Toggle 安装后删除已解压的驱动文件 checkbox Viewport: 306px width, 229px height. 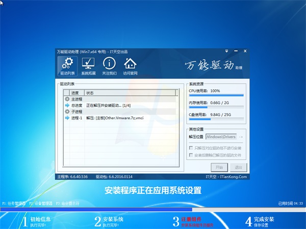tap(191, 155)
